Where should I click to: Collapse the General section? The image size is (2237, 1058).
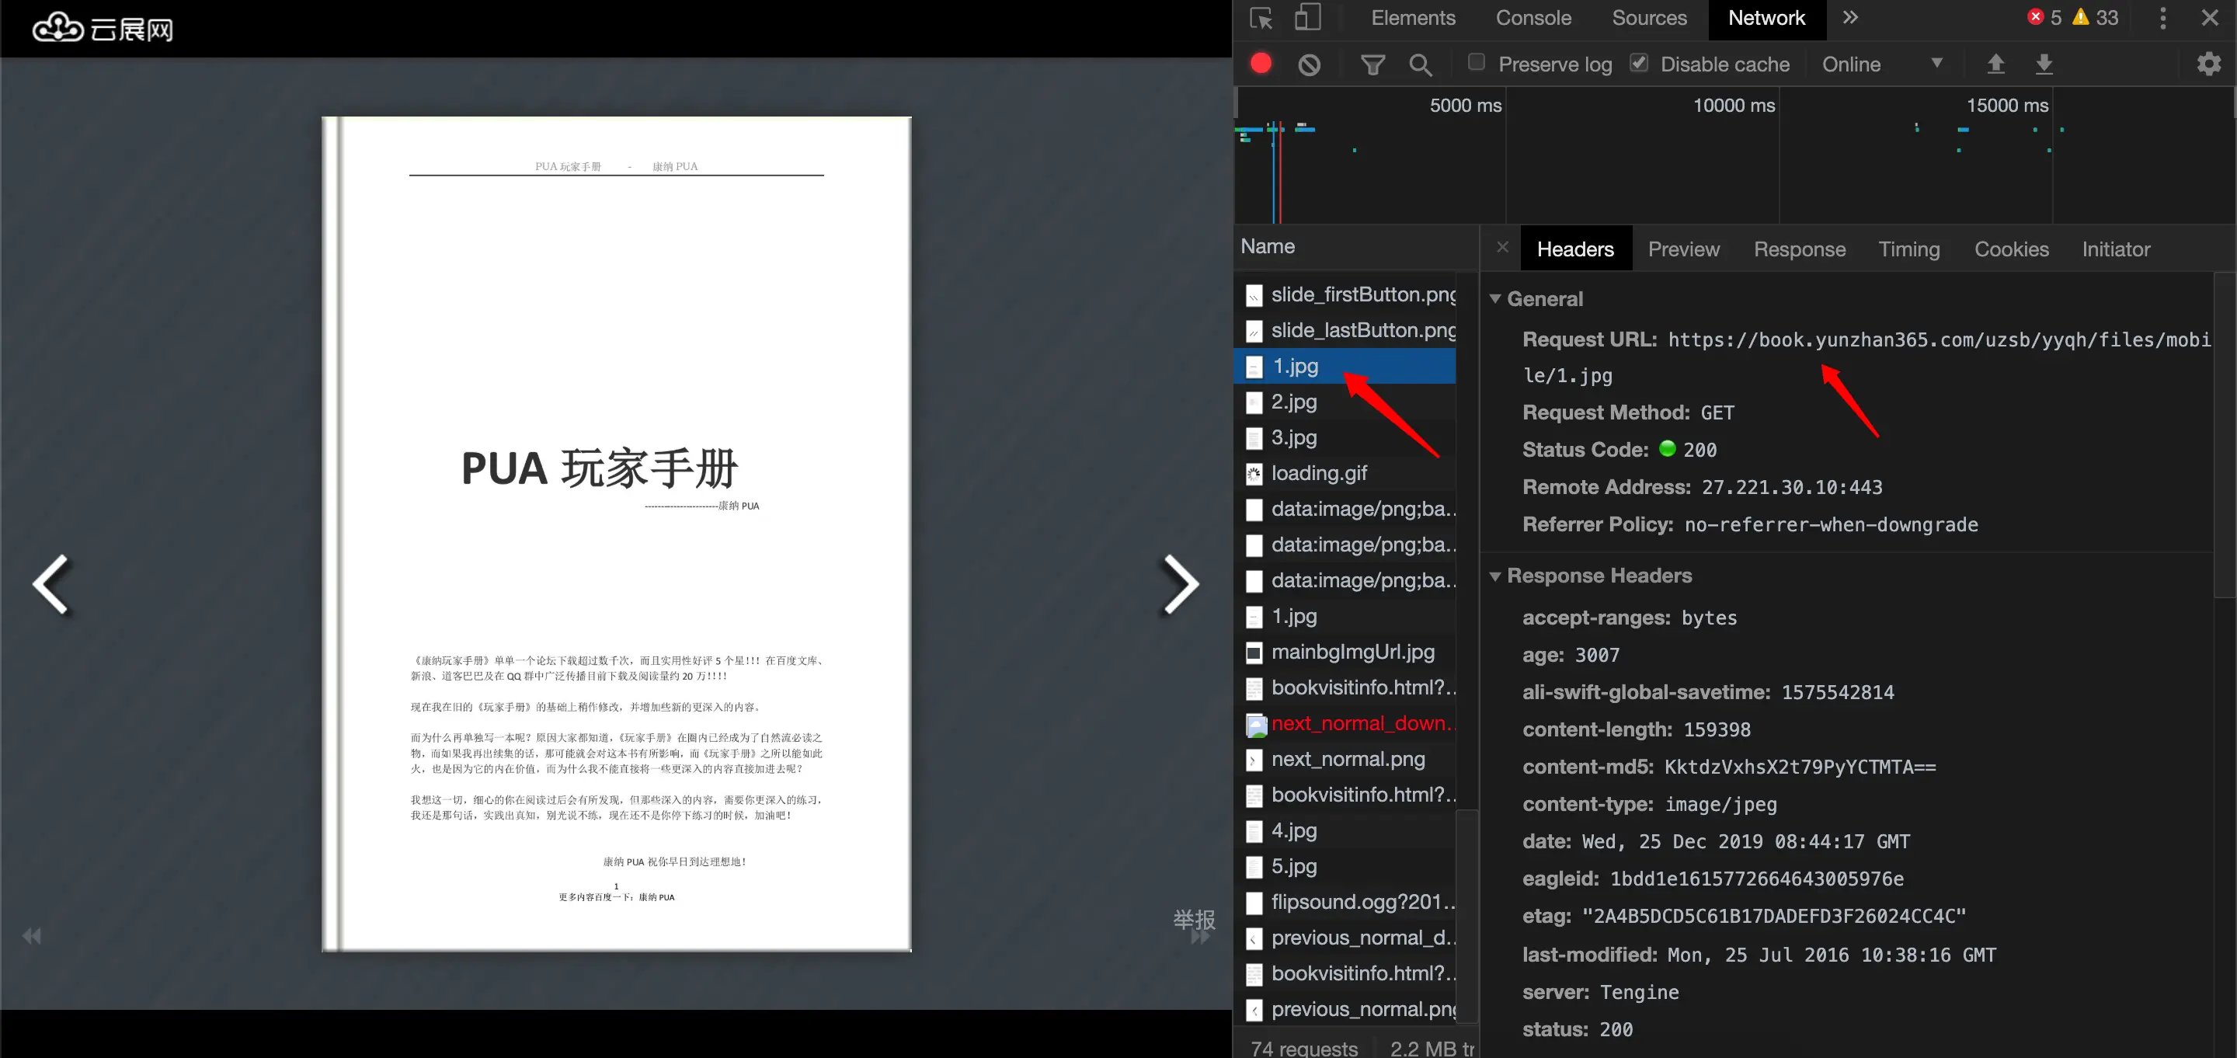pyautogui.click(x=1495, y=299)
